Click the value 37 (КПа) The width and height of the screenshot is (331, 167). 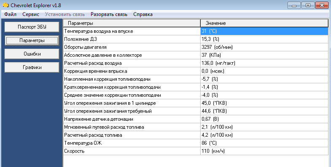211,55
